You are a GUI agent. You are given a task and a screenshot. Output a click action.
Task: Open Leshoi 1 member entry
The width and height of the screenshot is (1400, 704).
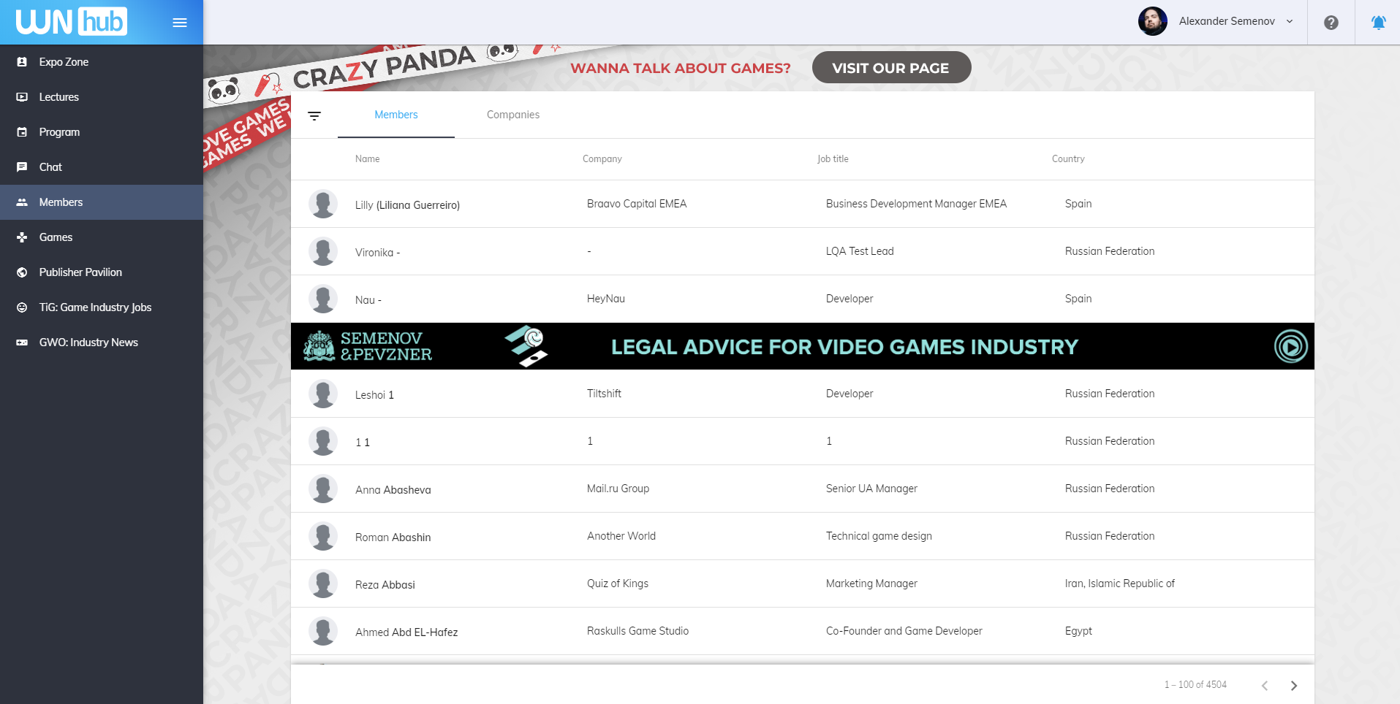point(802,394)
